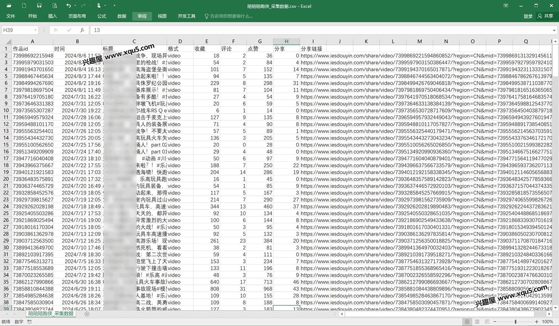Click the 时间 header cell

click(77, 48)
